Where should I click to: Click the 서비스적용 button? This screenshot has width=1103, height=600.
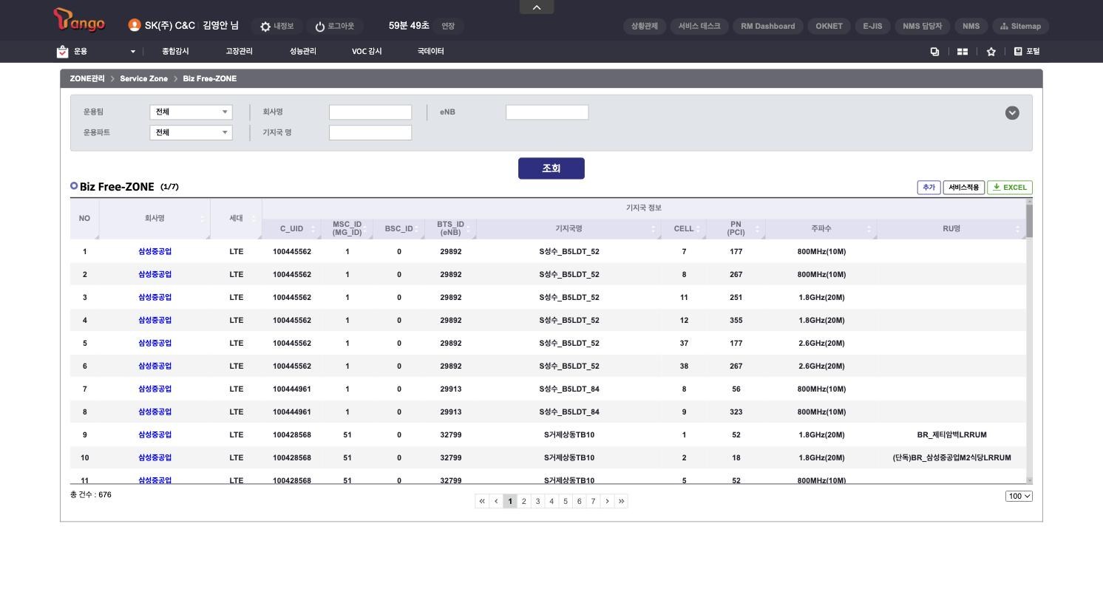[964, 188]
